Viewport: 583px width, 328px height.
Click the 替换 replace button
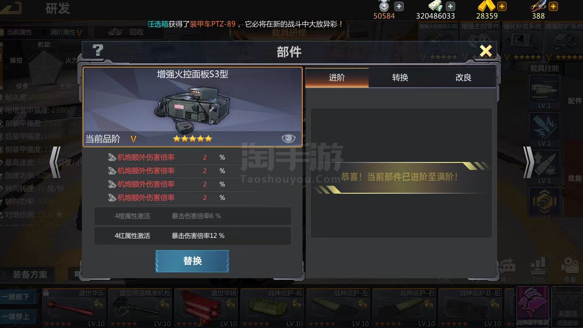click(192, 261)
